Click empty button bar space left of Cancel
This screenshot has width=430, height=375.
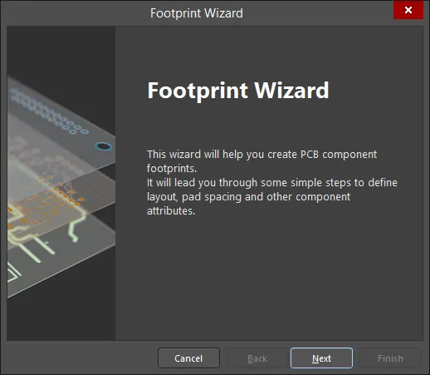click(81, 358)
